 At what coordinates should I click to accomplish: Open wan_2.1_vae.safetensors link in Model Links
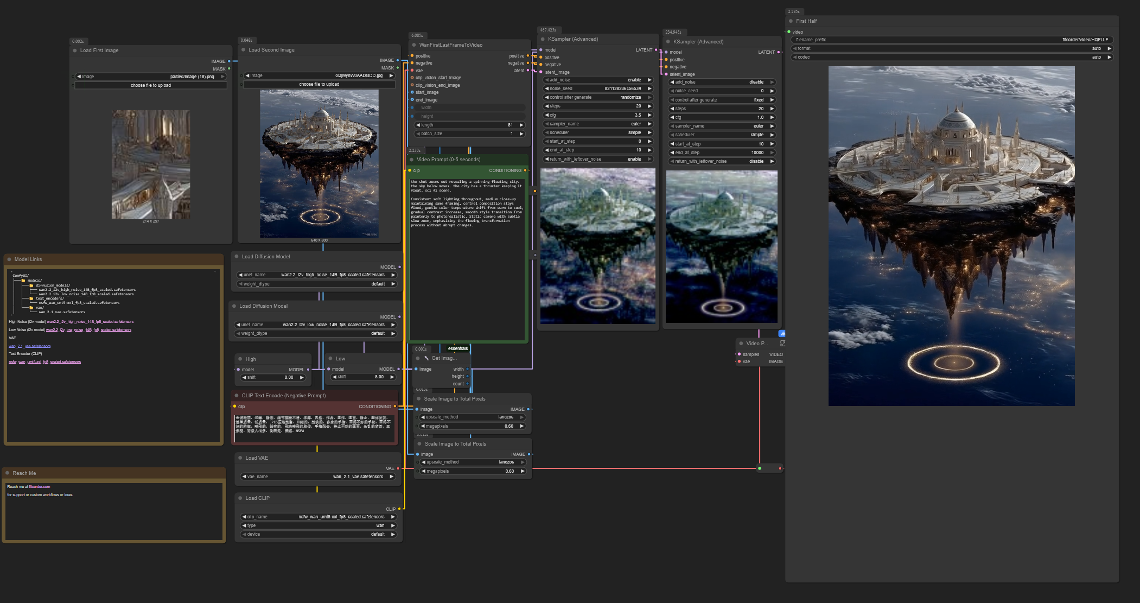[30, 346]
